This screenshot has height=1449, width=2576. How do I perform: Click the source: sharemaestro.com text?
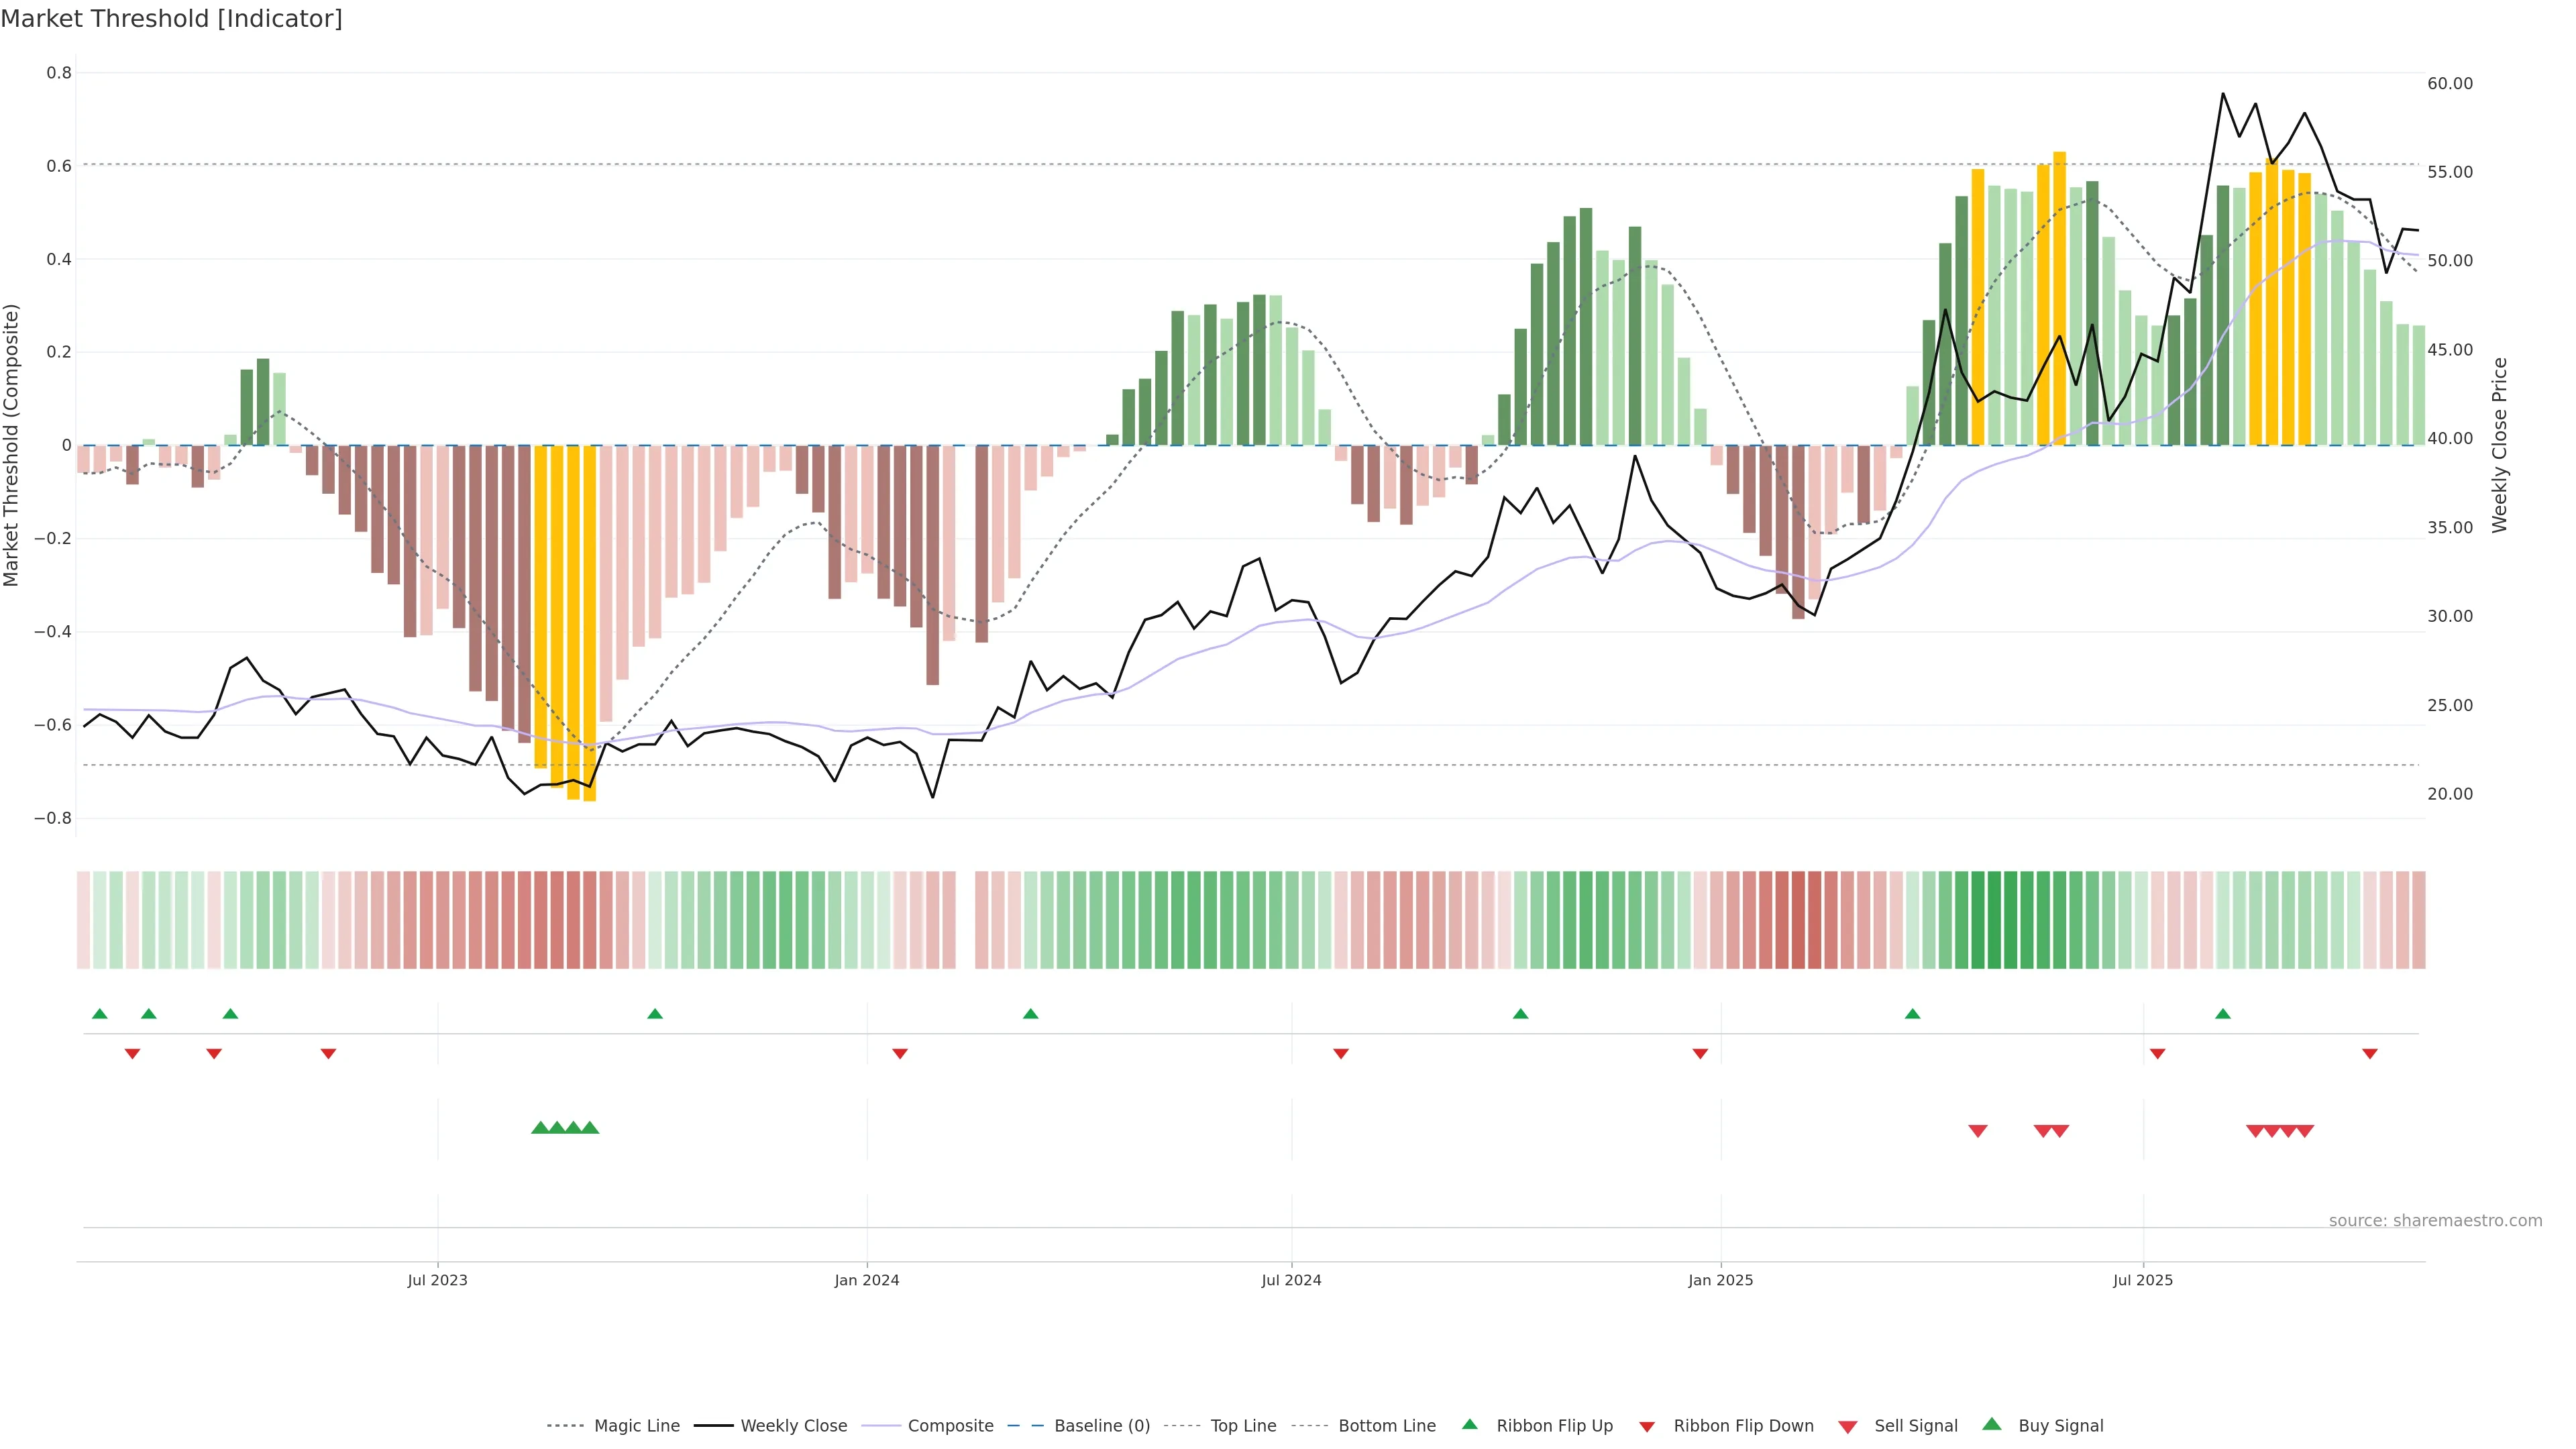pos(2435,1220)
